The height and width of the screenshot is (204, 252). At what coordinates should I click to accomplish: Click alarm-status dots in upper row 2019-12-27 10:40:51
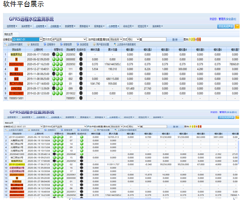point(57,69)
